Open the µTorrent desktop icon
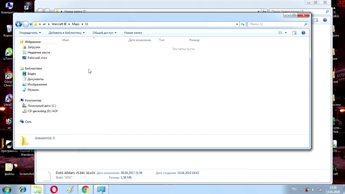Image resolution: width=345 pixels, height=194 pixels. coord(8,54)
